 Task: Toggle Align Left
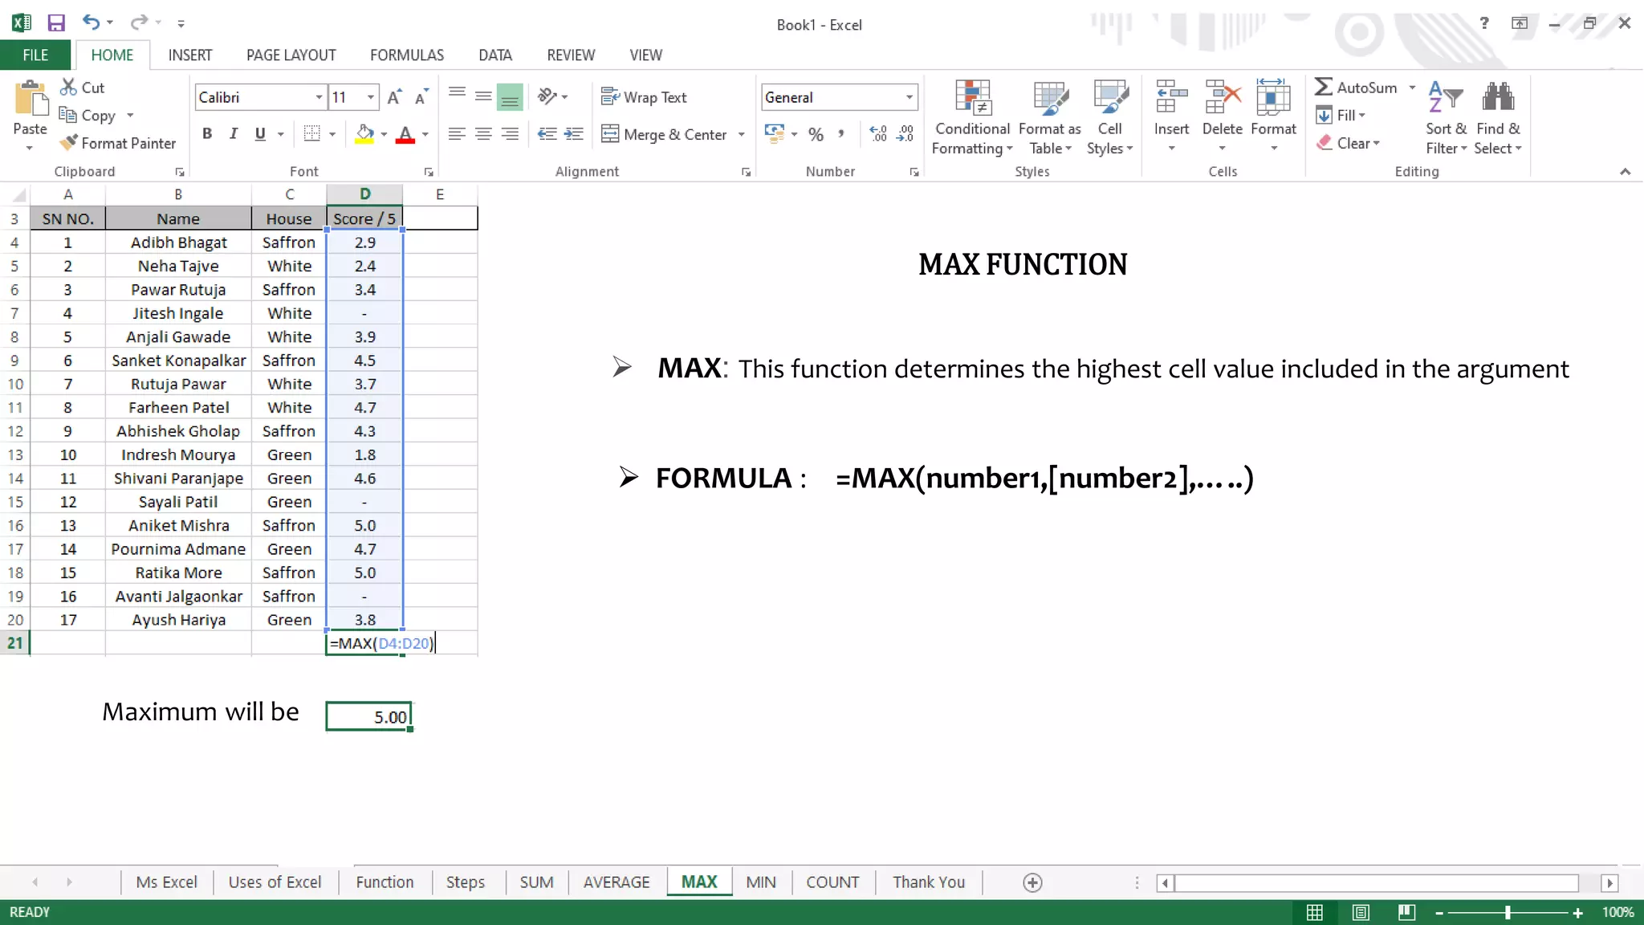point(457,134)
